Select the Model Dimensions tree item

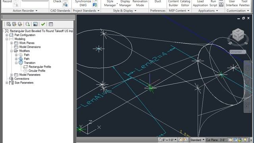pyautogui.click(x=30, y=47)
